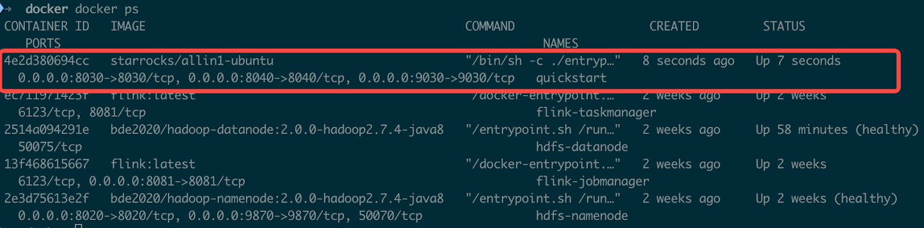Click container ID 4e2d380694cc
924x228 pixels.
point(47,61)
